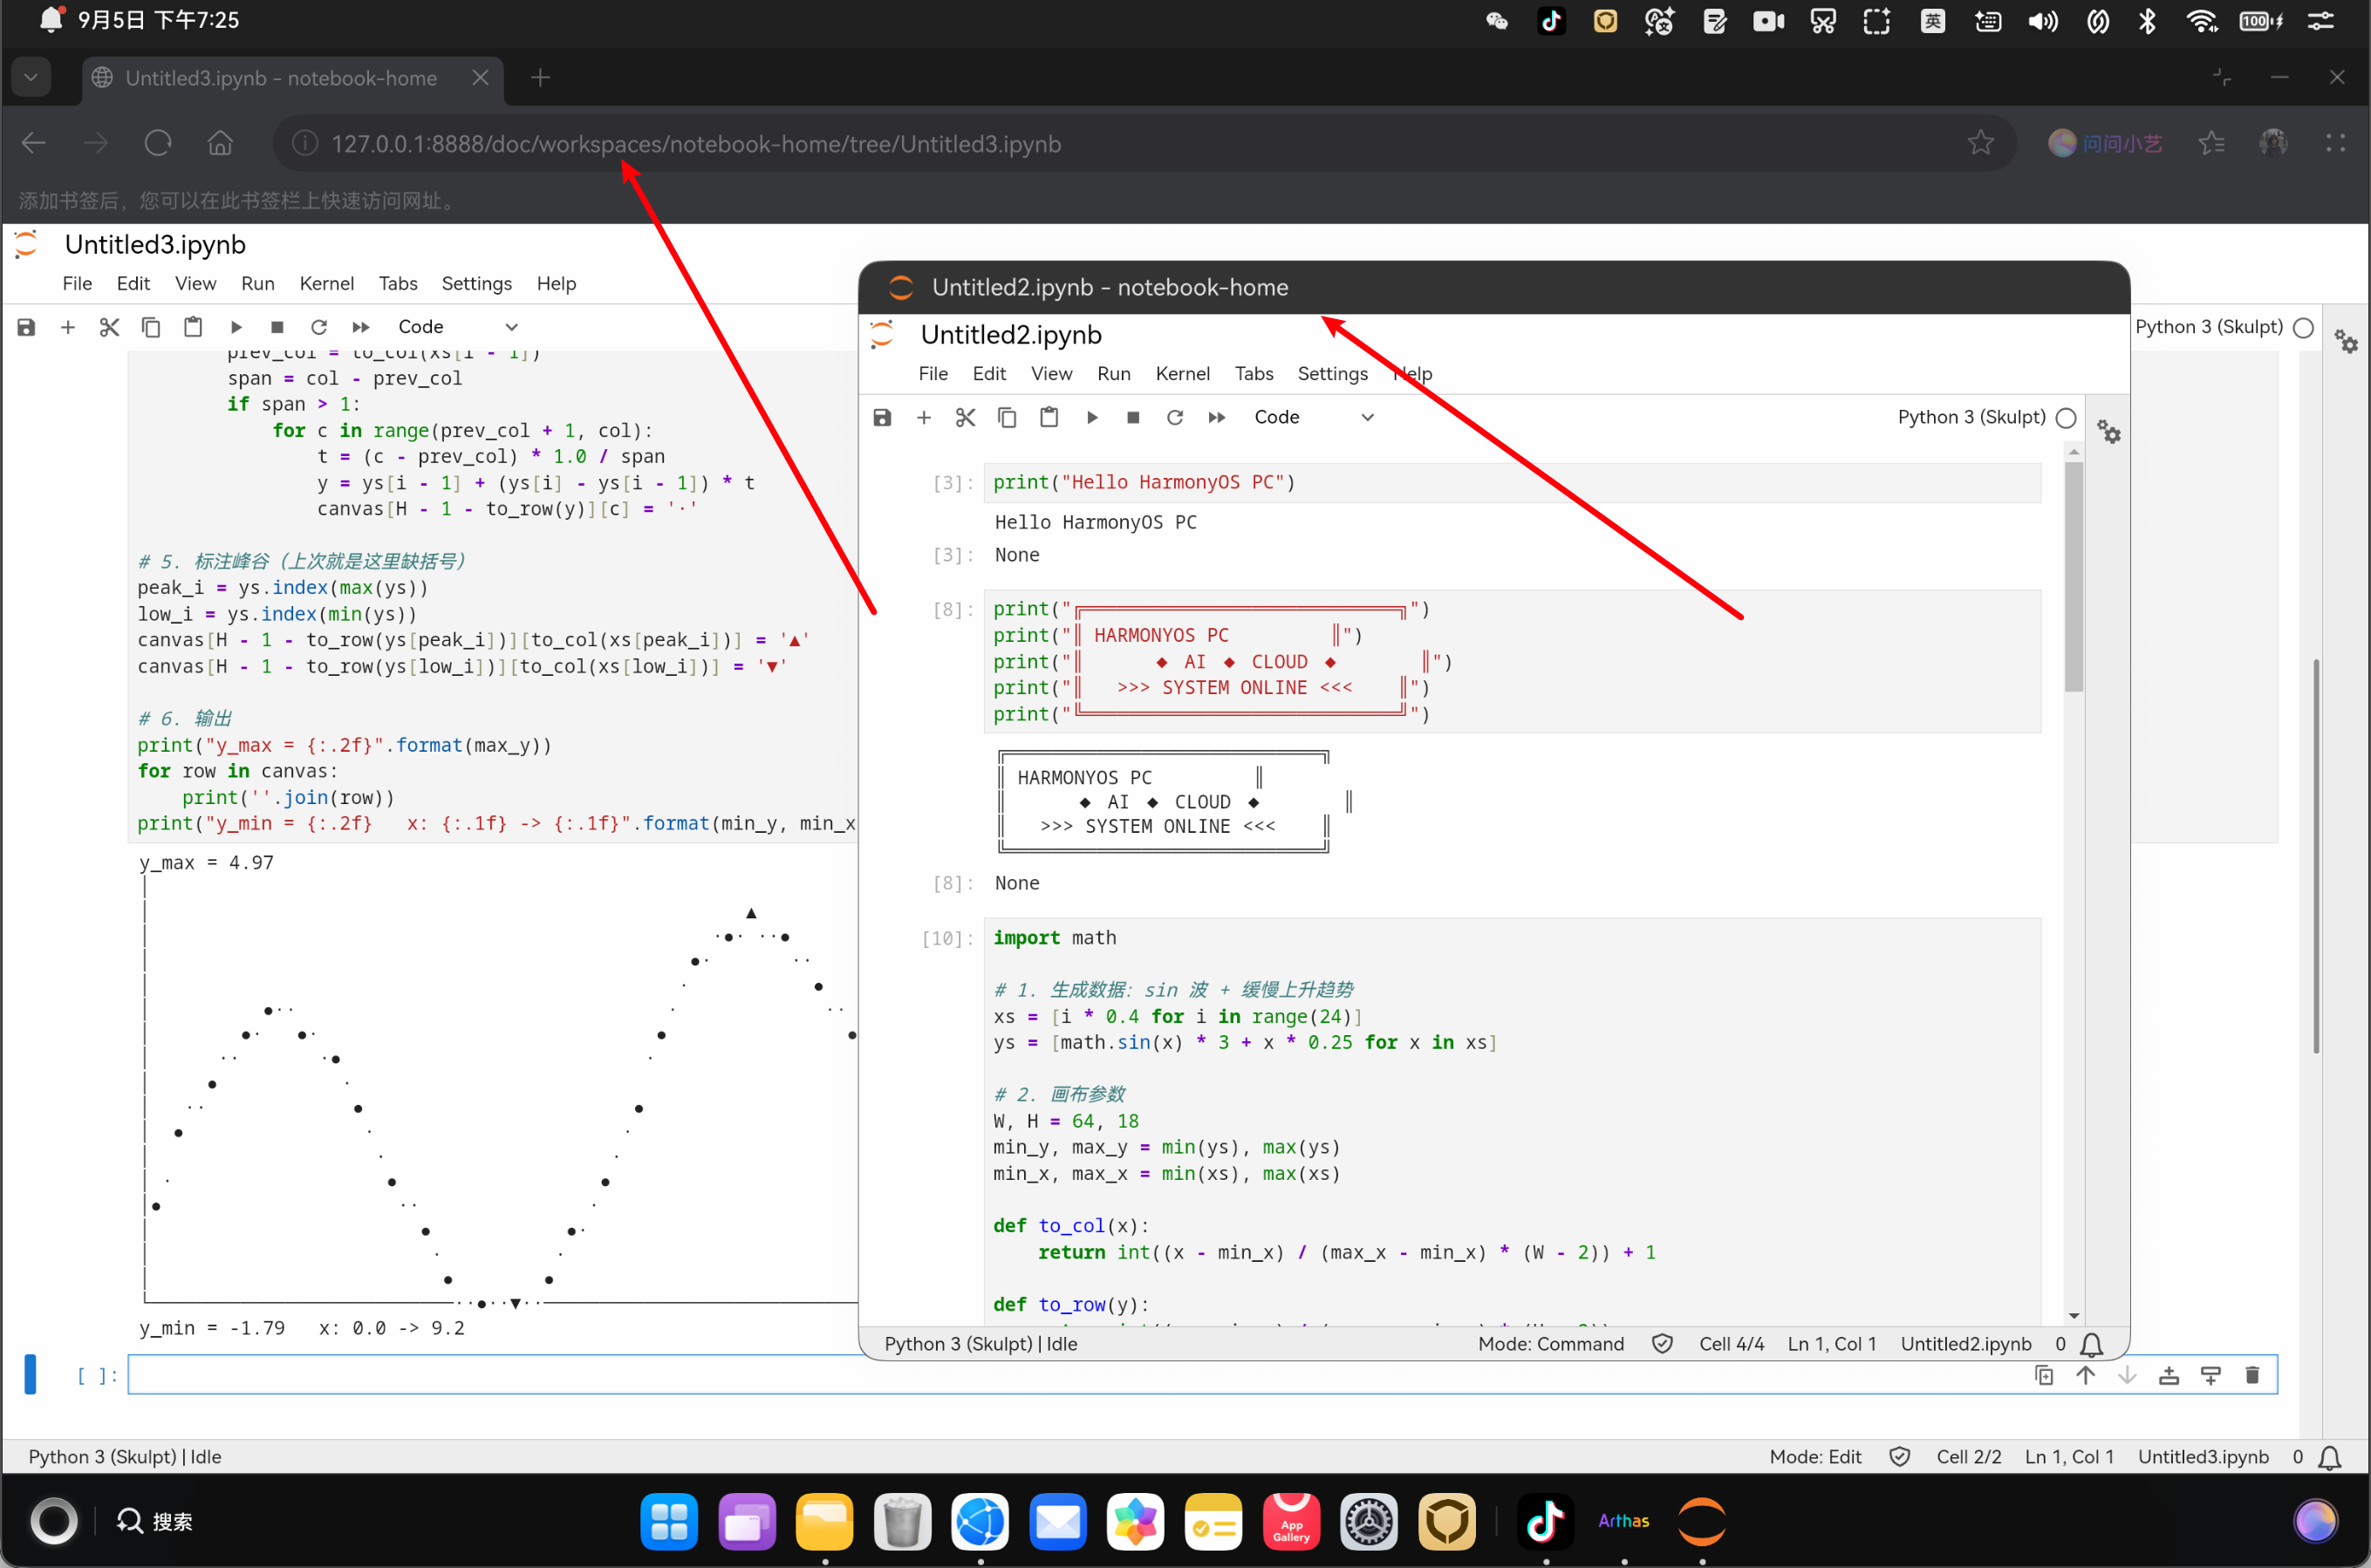Open the cell type dropdown in Untitled2
The height and width of the screenshot is (1568, 2371).
coord(1314,417)
